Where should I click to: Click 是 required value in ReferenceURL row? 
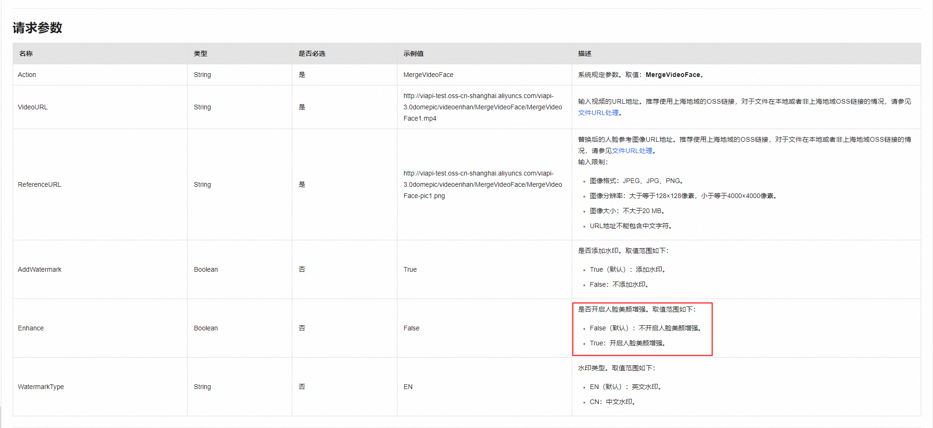pyautogui.click(x=302, y=184)
